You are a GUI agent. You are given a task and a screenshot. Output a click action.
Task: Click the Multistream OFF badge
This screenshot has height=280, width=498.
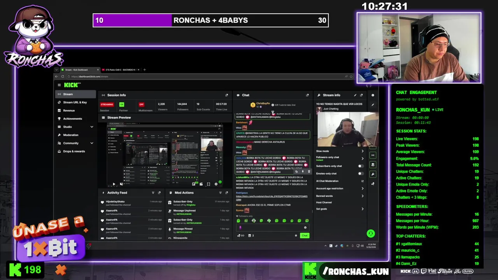coord(141,104)
